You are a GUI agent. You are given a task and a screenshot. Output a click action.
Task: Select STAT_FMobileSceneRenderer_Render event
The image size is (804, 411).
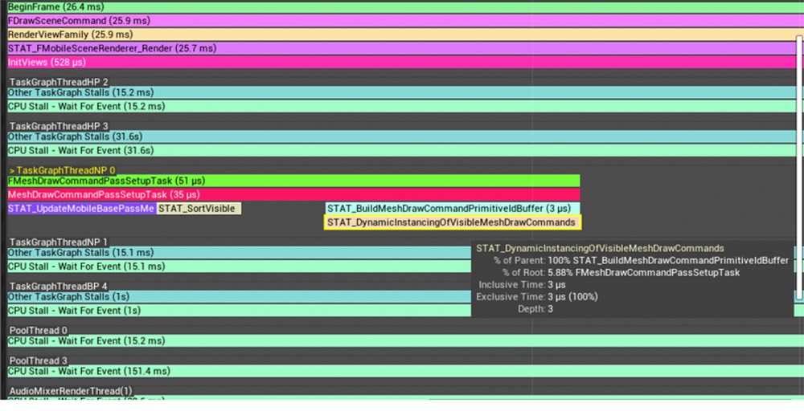(x=401, y=49)
